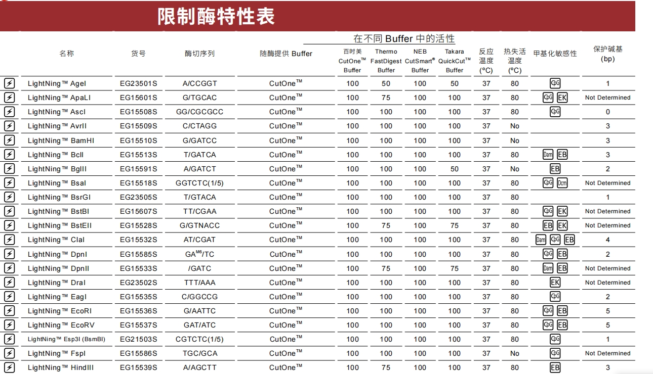This screenshot has width=653, height=374.
Task: Click the lightning icon beside LightNing HindIII
Action: tap(9, 367)
